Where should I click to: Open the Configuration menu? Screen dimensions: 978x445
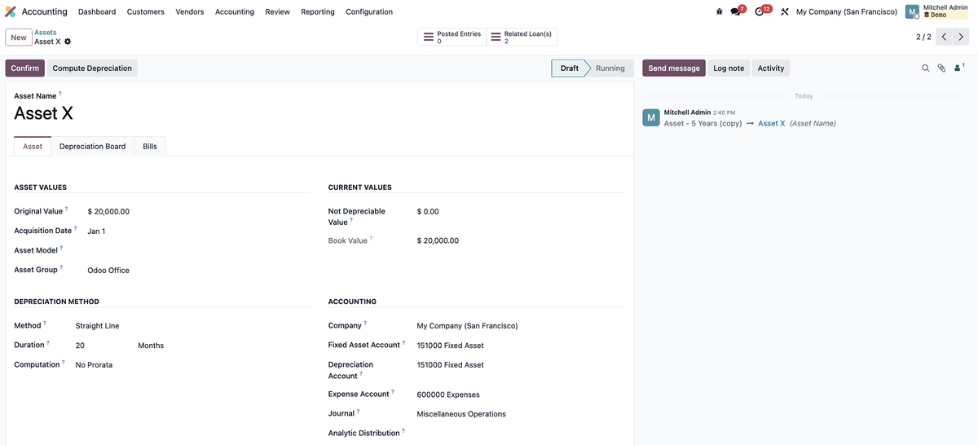click(369, 11)
